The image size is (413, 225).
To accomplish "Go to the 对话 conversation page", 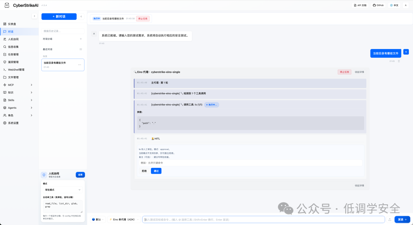I will click(x=19, y=32).
